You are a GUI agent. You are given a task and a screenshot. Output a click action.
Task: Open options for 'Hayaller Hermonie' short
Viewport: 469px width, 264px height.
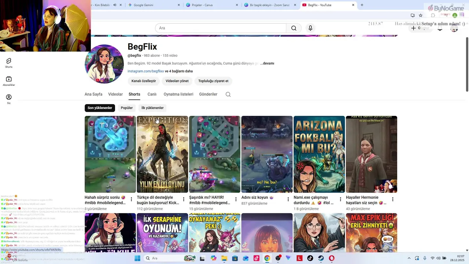click(393, 199)
